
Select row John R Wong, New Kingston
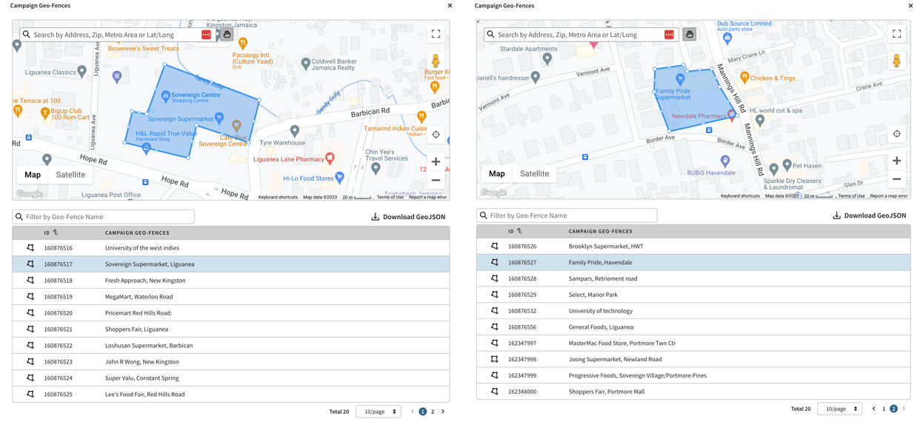[231, 362]
